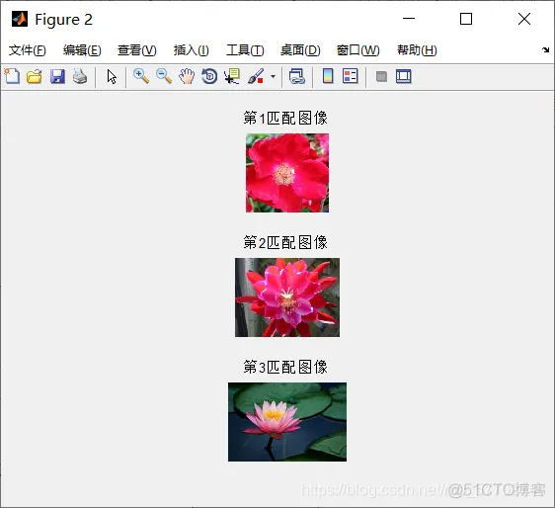Select the Edit Plot arrow tool

(112, 76)
